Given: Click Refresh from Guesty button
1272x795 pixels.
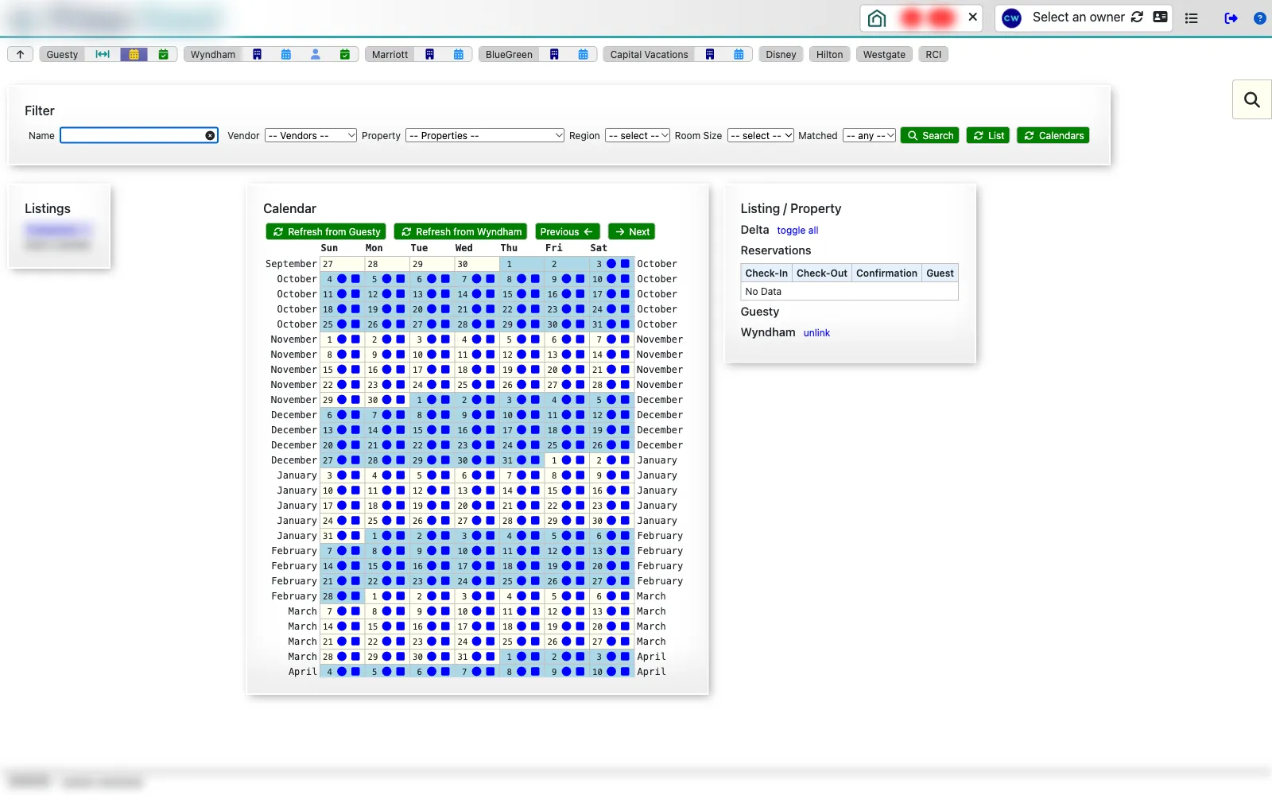Looking at the screenshot, I should coord(326,231).
